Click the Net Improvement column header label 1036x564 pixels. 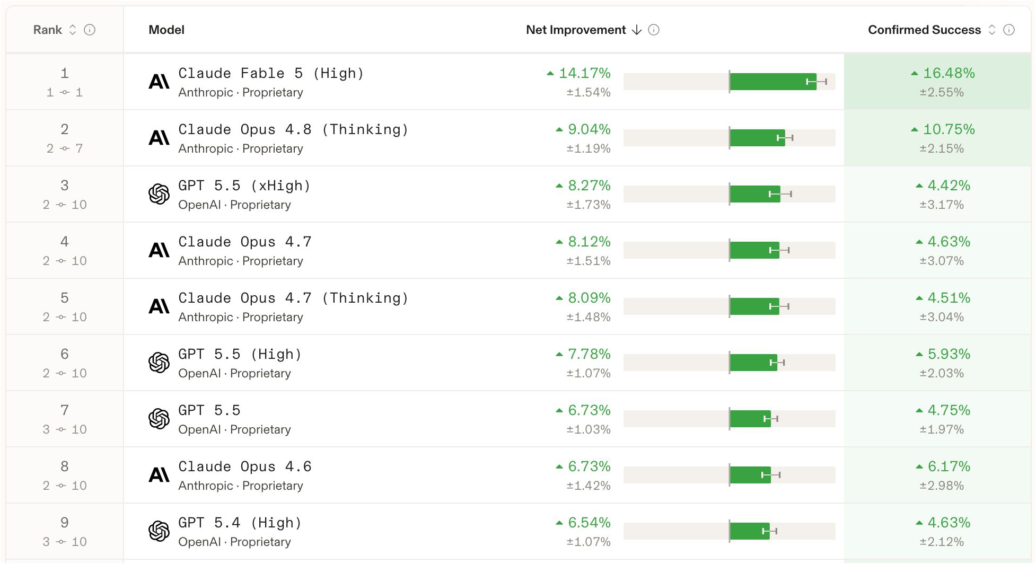coord(576,30)
